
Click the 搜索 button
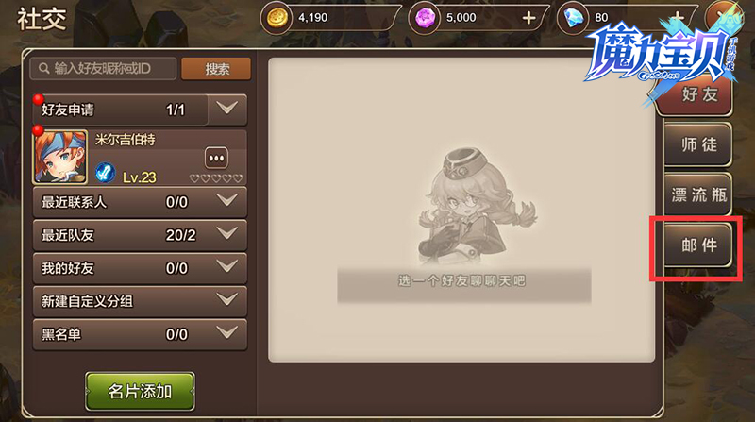click(216, 69)
